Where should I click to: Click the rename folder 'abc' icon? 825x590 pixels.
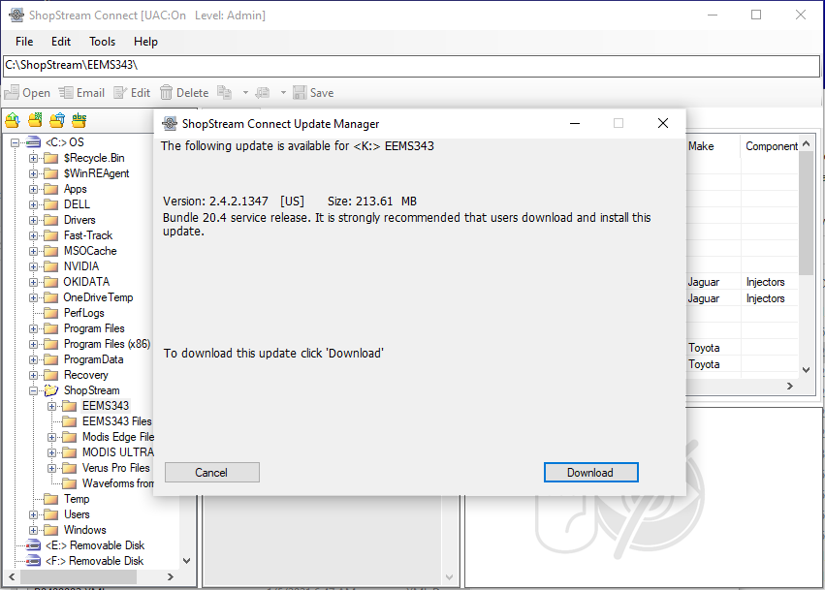[79, 120]
